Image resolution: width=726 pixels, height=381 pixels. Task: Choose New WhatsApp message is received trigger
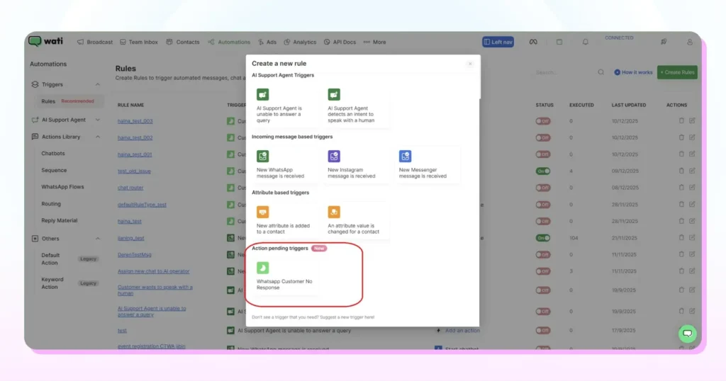(284, 164)
